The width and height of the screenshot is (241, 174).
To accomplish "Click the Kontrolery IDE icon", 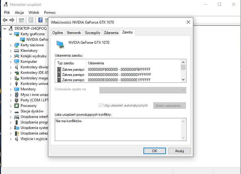I will [x=16, y=73].
